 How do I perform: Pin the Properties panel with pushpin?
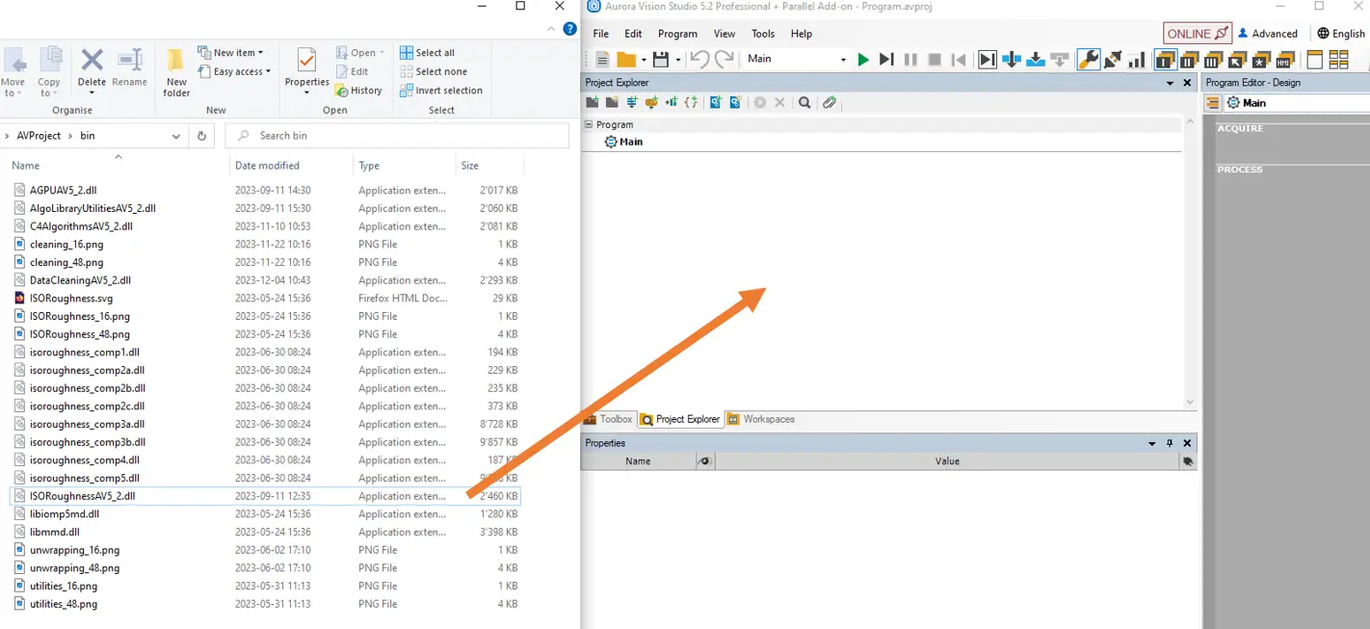pyautogui.click(x=1170, y=443)
